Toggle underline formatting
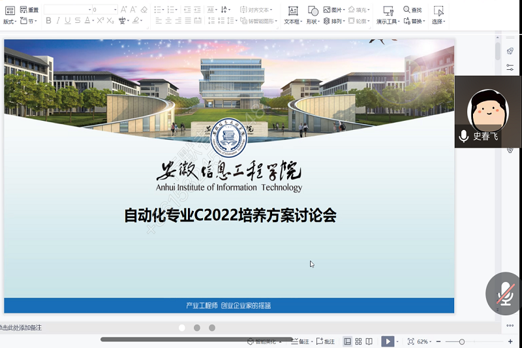Image resolution: width=522 pixels, height=348 pixels. point(68,21)
